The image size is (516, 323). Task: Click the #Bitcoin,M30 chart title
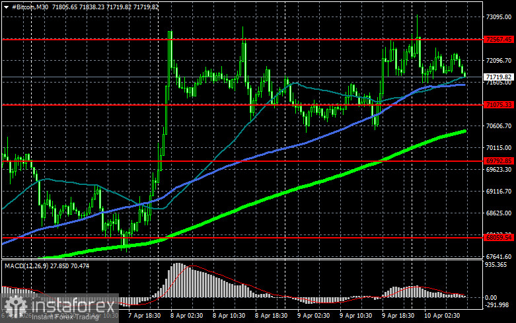coord(30,7)
